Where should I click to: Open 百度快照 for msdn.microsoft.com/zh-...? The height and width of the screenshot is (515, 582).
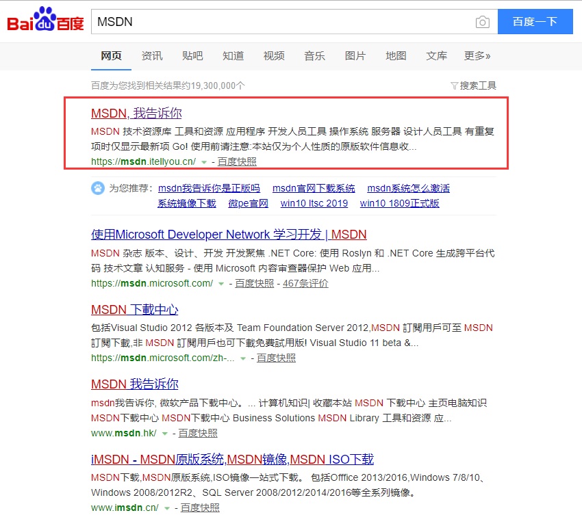coord(276,358)
